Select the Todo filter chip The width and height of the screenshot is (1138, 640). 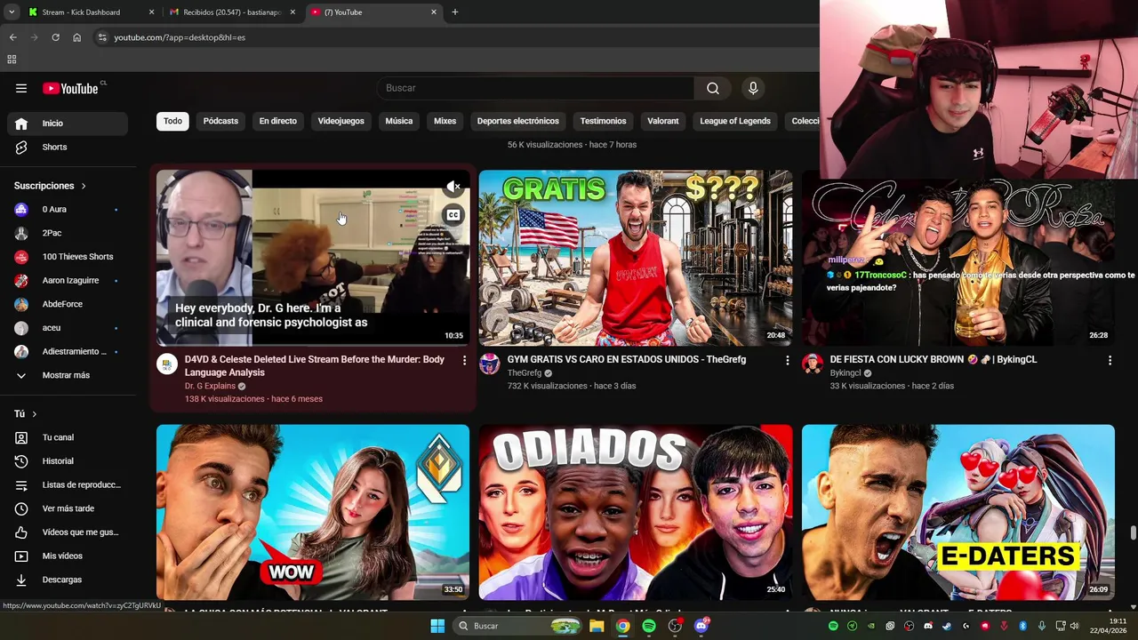(x=172, y=121)
